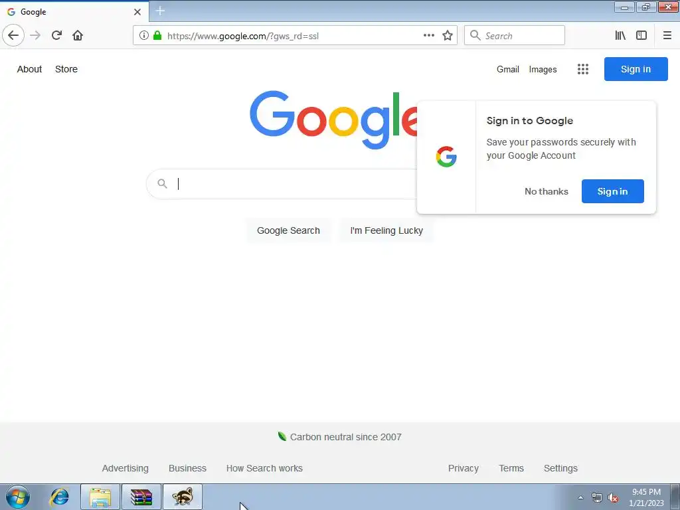Open a new tab with plus
The image size is (680, 510).
(160, 11)
